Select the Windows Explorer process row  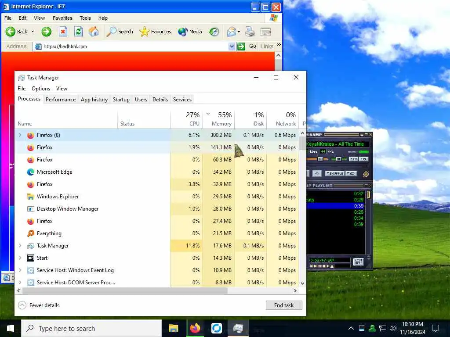tap(157, 197)
